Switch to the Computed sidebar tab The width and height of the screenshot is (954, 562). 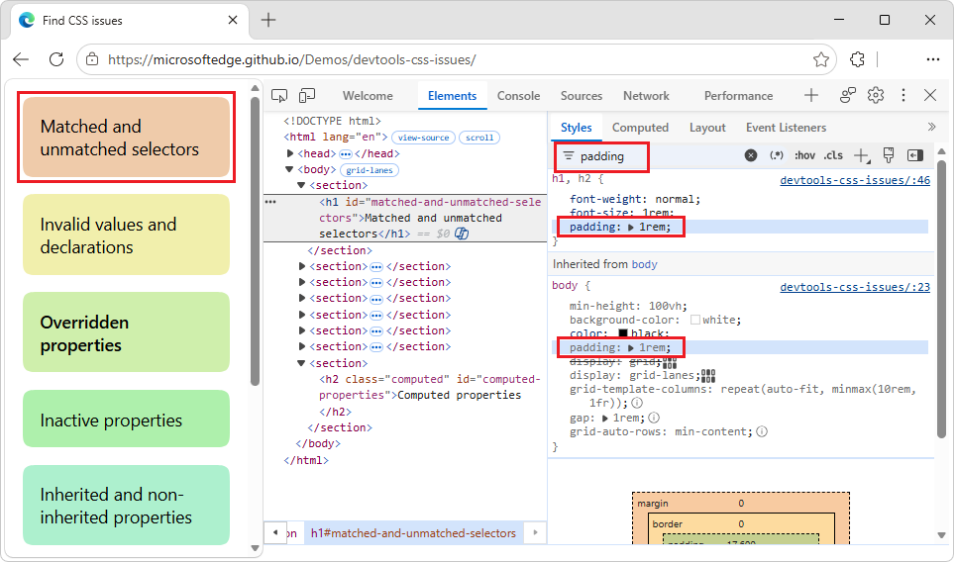point(640,128)
